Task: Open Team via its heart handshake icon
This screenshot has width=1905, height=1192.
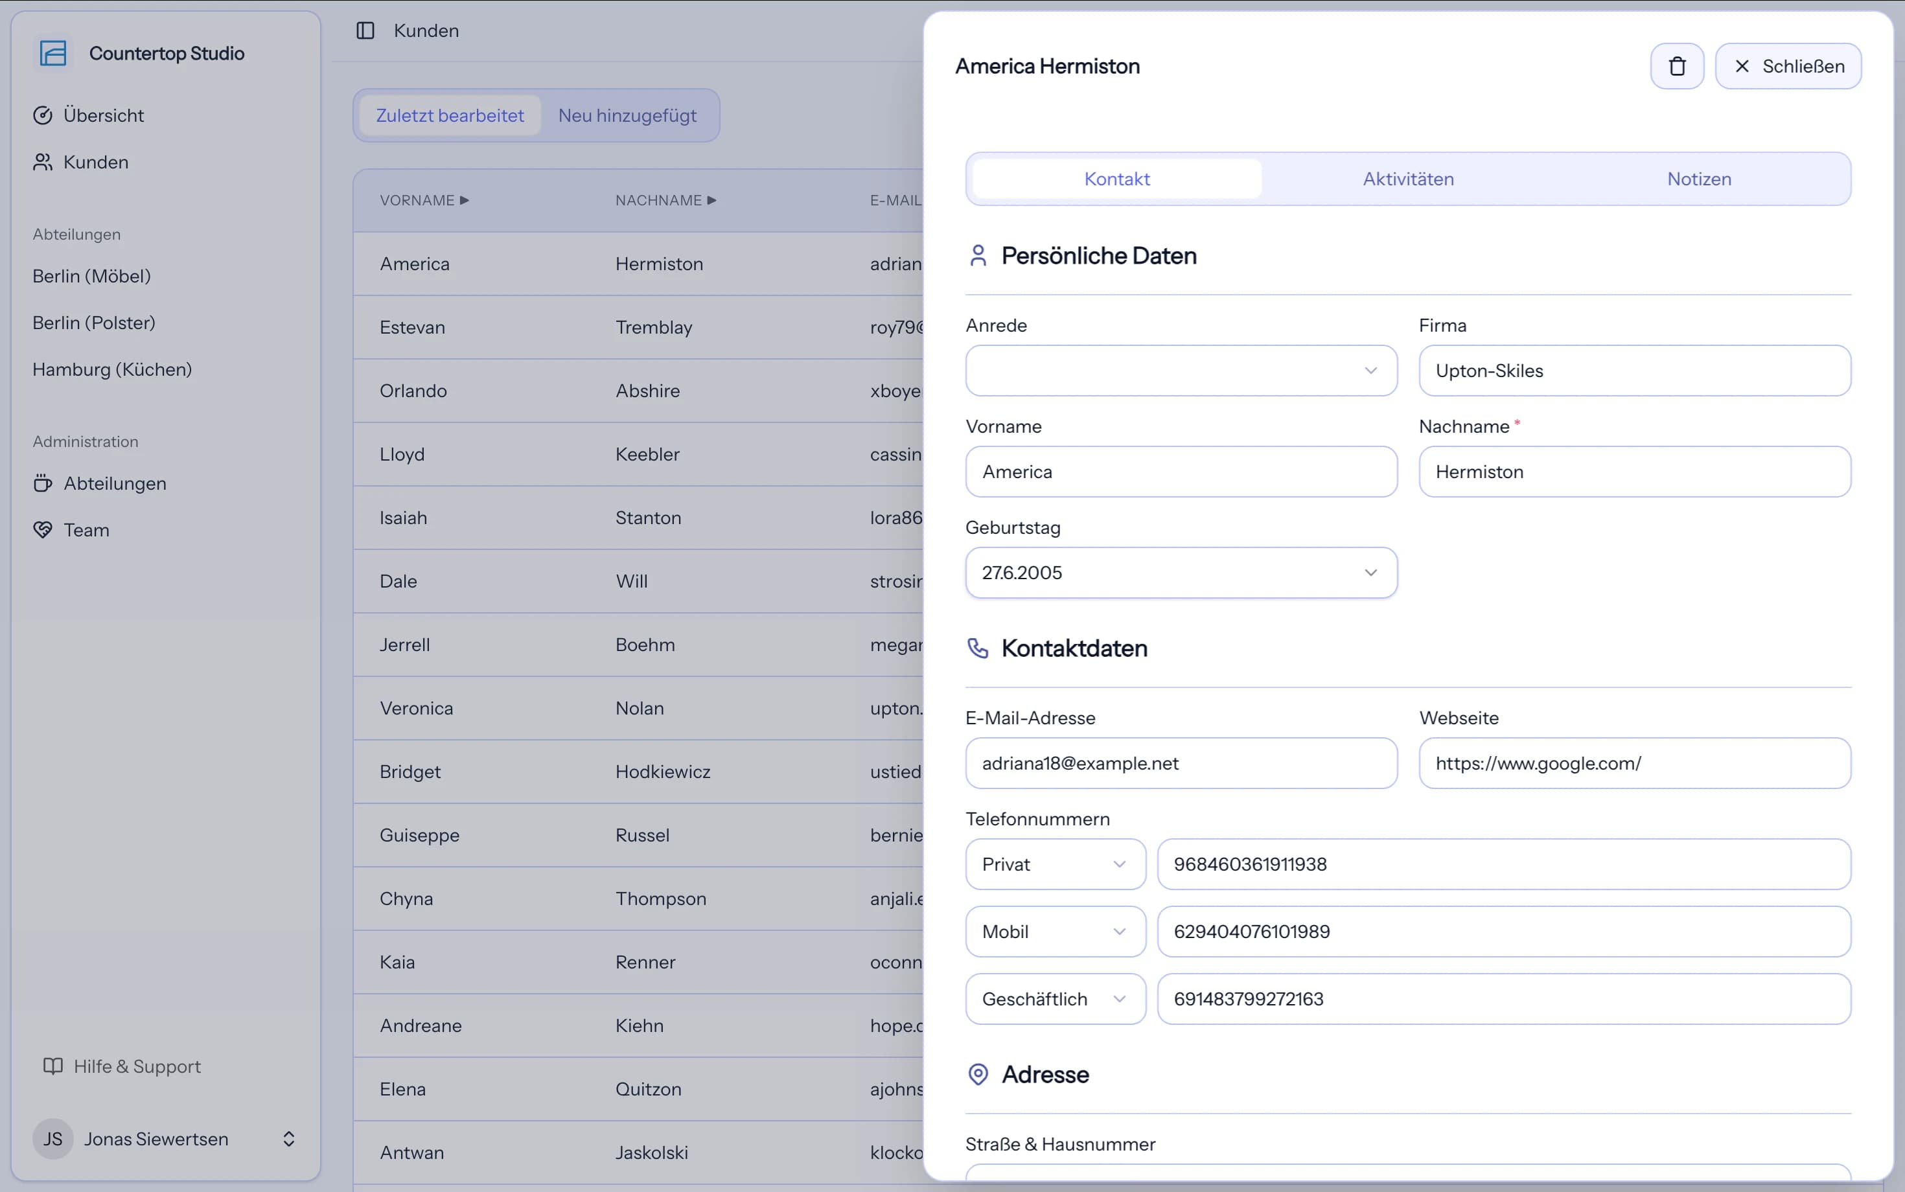Action: [x=43, y=530]
